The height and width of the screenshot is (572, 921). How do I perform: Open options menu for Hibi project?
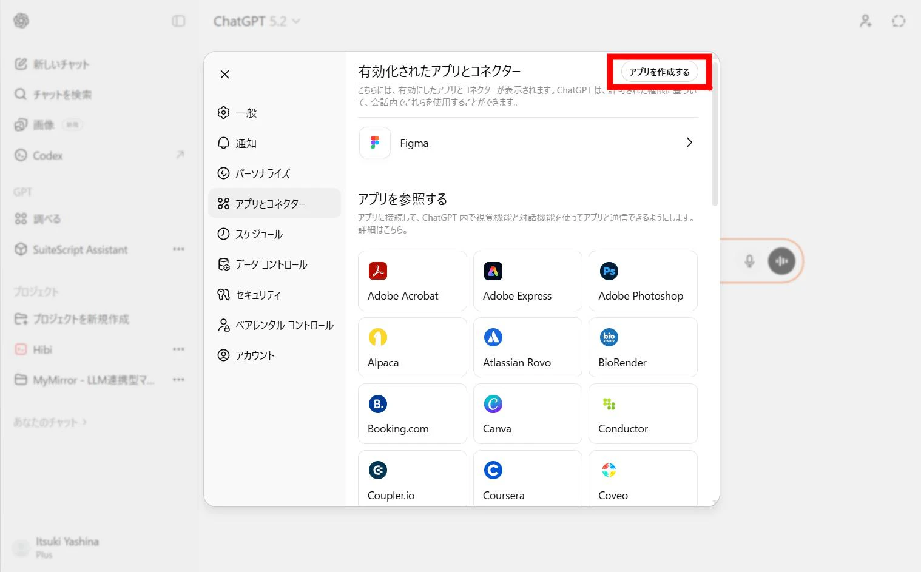point(178,349)
